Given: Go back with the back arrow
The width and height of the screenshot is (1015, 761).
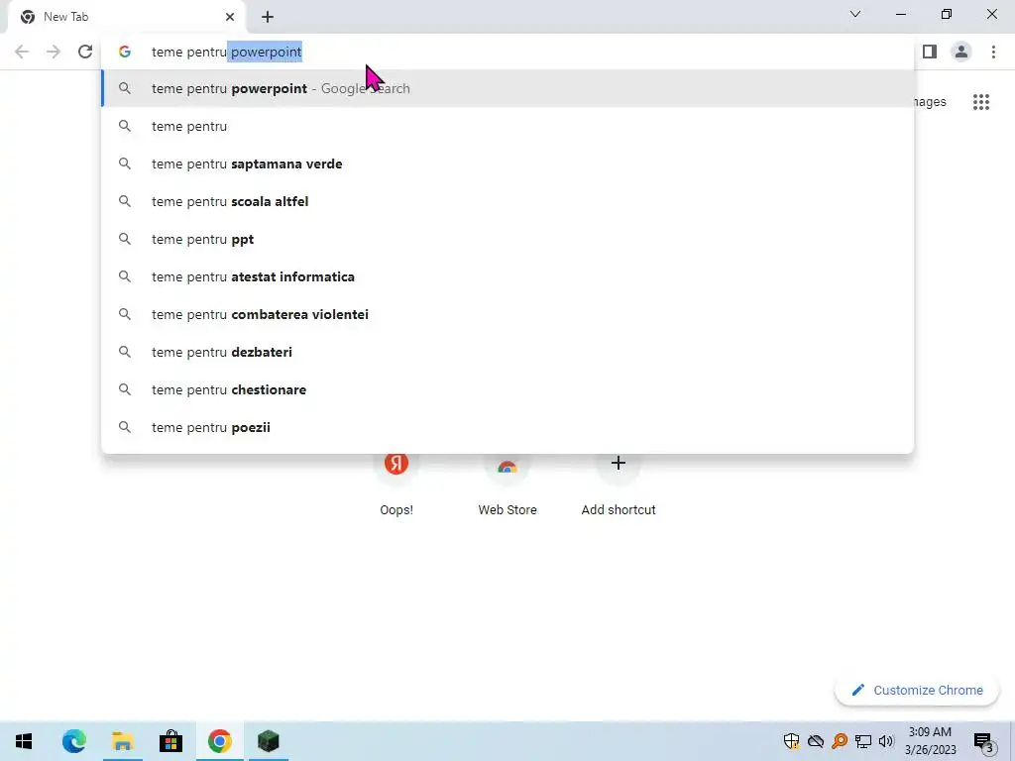Looking at the screenshot, I should [x=22, y=52].
